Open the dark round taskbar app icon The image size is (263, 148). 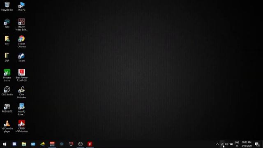[62, 144]
